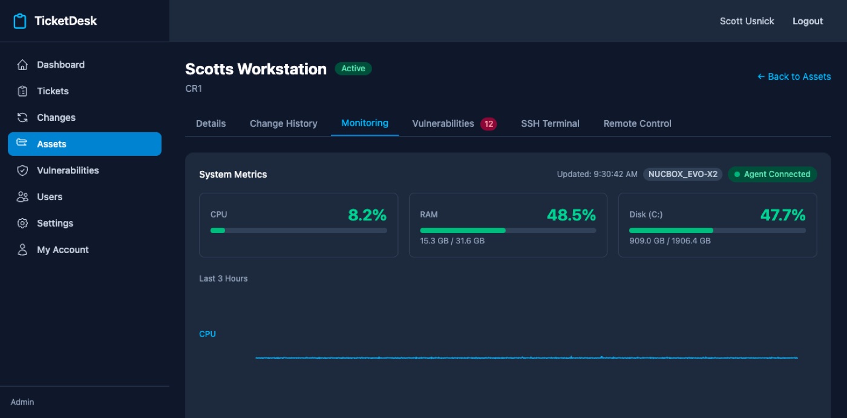847x418 pixels.
Task: Open Settings label from the sidebar
Action: (55, 223)
